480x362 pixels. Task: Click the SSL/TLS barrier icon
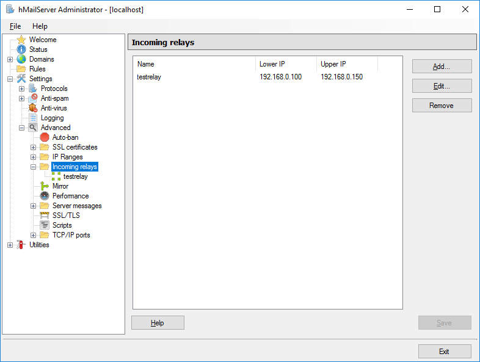click(x=45, y=215)
